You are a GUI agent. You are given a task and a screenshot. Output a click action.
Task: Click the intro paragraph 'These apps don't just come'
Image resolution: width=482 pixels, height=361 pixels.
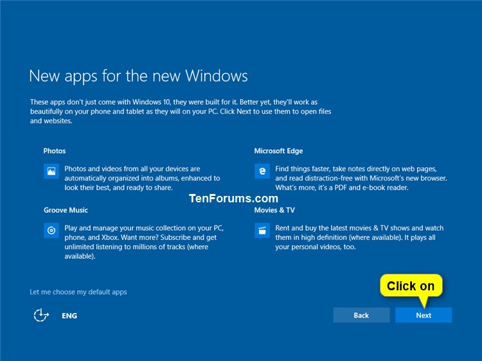(x=181, y=111)
